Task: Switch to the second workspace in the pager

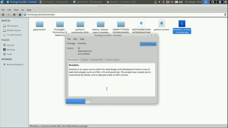Action: [x=213, y=2]
